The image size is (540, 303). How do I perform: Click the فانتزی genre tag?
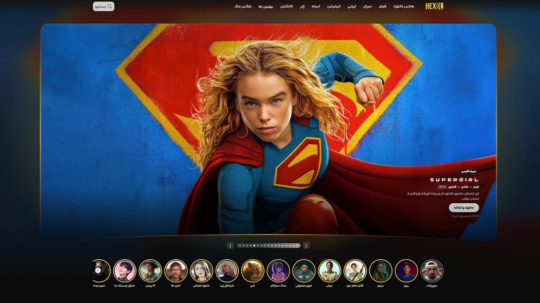452,186
